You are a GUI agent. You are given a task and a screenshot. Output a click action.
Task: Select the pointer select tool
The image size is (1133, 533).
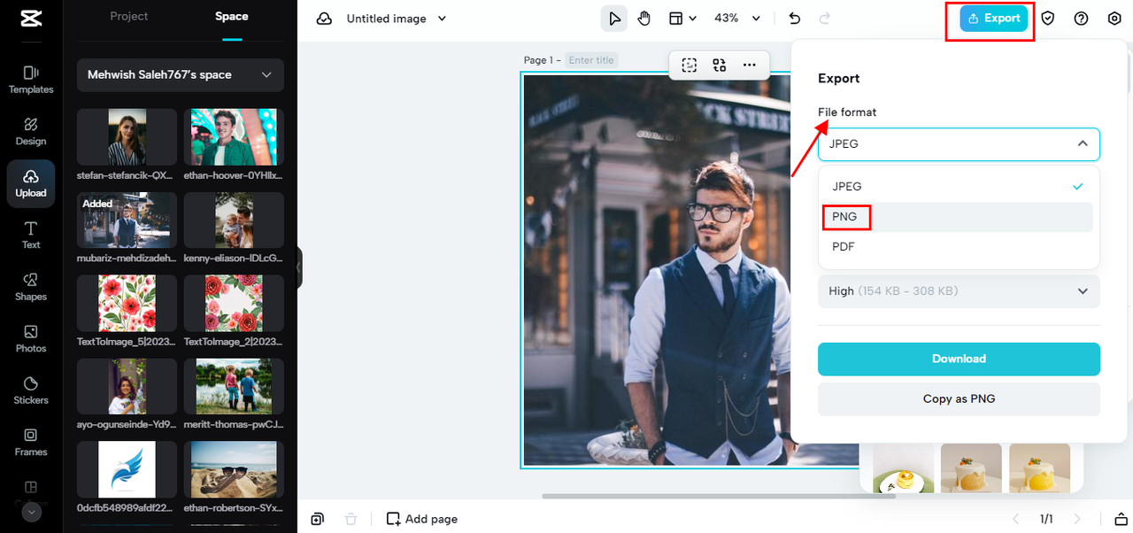click(613, 19)
